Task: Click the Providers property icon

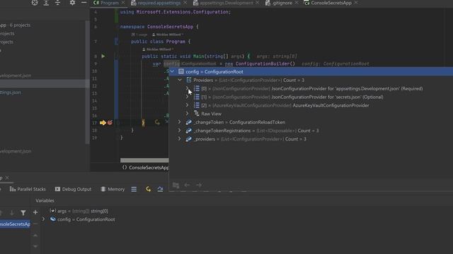Action: (189, 80)
